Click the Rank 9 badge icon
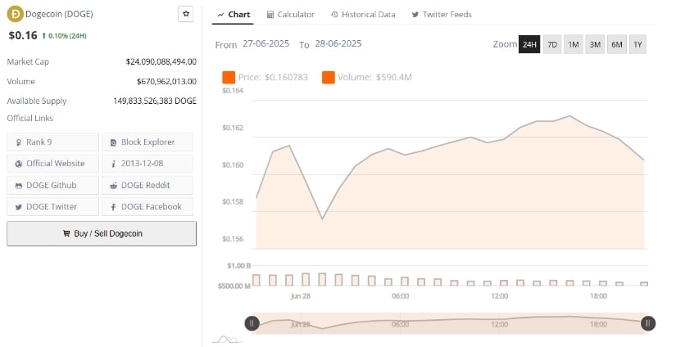Screen dimensions: 676x347 click(x=19, y=142)
